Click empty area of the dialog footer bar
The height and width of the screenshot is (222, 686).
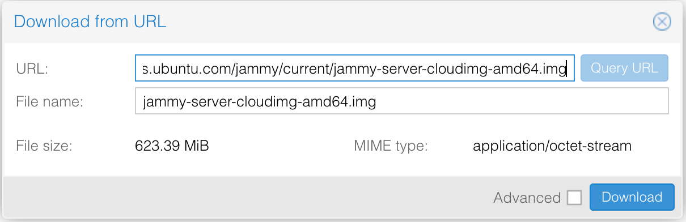pyautogui.click(x=244, y=198)
